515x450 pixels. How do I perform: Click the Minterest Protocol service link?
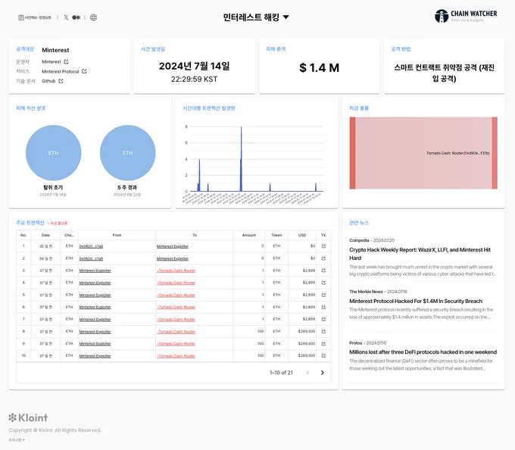click(x=61, y=72)
